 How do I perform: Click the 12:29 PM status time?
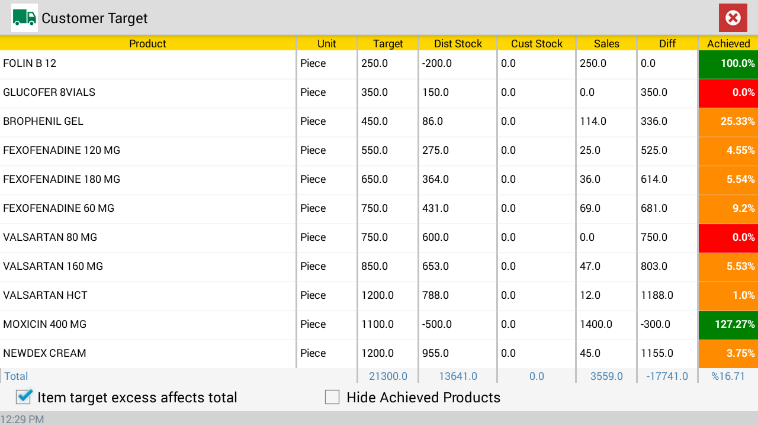point(22,419)
